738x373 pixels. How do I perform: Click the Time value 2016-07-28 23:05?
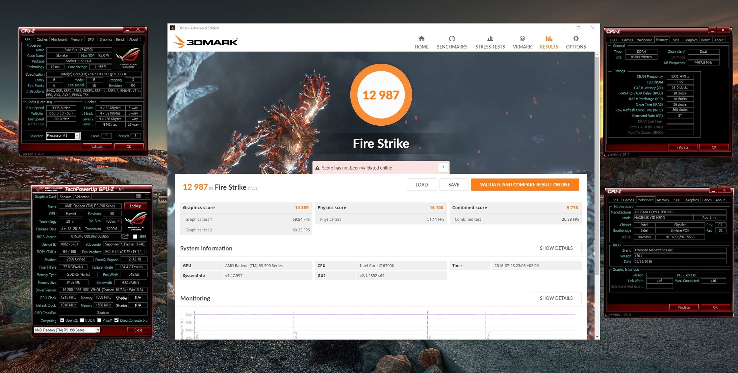(x=516, y=266)
